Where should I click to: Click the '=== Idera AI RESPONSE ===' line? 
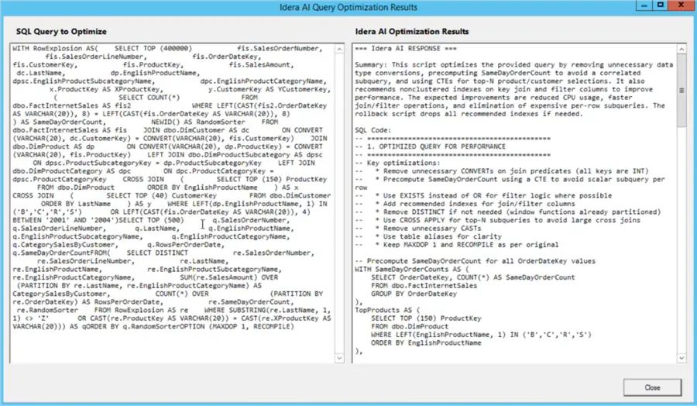point(406,49)
